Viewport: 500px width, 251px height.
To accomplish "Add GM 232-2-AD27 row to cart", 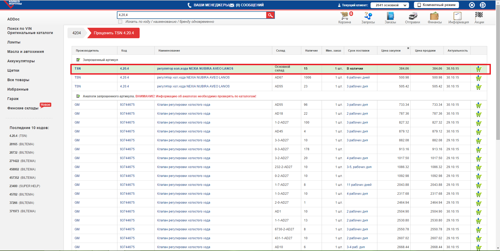I will coord(479,168).
